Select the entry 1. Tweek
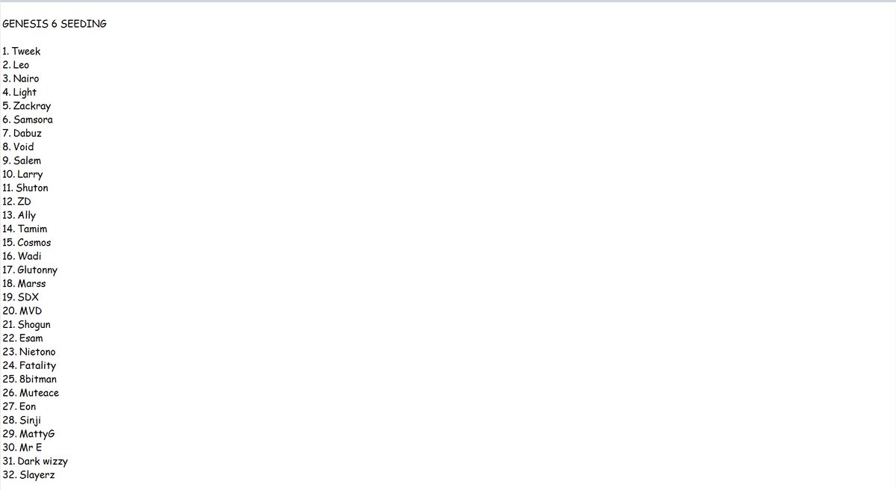The image size is (896, 490). click(x=22, y=52)
